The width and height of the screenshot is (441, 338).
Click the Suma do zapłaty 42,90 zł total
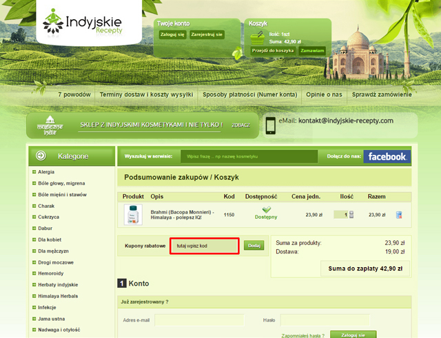tap(365, 268)
